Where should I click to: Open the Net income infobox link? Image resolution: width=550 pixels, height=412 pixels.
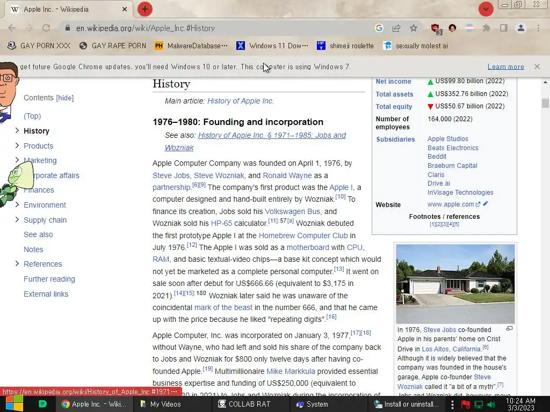[x=393, y=82]
